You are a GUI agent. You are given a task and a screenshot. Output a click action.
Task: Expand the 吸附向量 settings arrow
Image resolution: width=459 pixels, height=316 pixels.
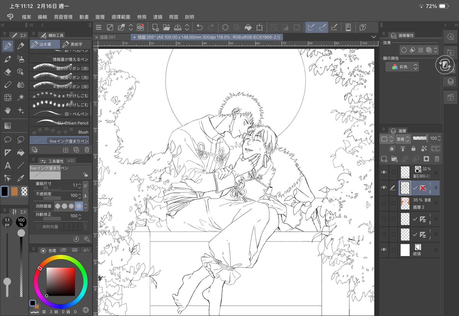click(85, 227)
